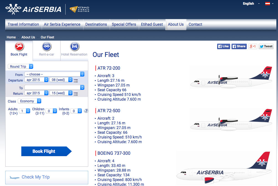Open the Round Trip type dropdown

pyautogui.click(x=20, y=66)
